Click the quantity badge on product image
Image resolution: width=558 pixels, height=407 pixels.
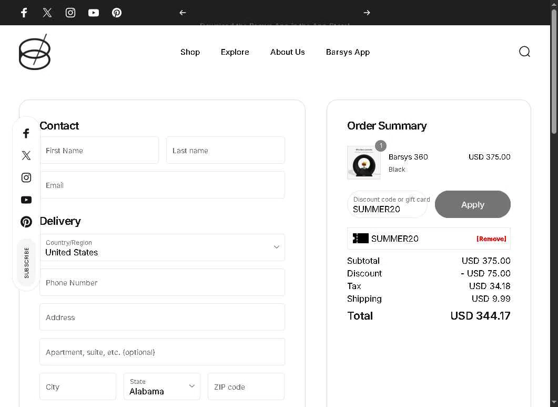[x=381, y=145]
